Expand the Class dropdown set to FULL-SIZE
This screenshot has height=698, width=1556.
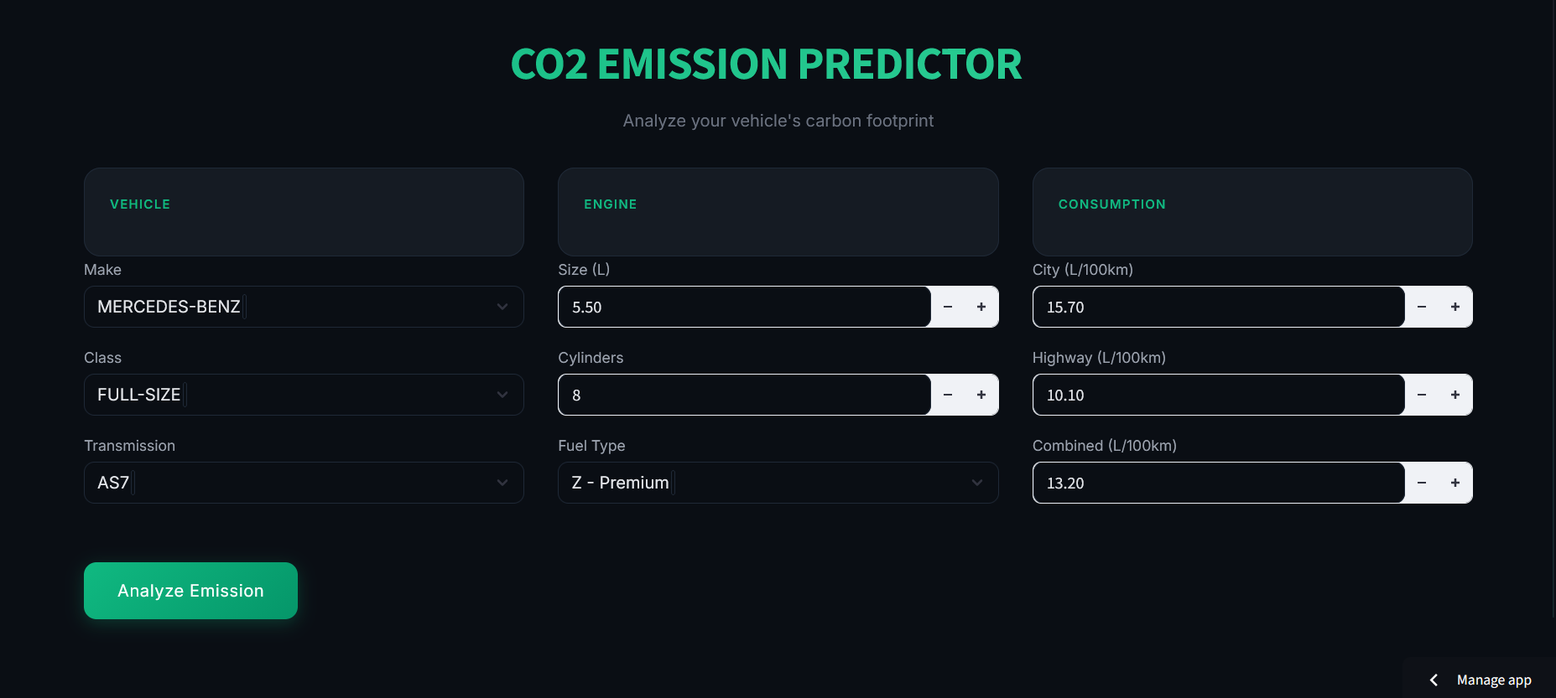coord(304,395)
